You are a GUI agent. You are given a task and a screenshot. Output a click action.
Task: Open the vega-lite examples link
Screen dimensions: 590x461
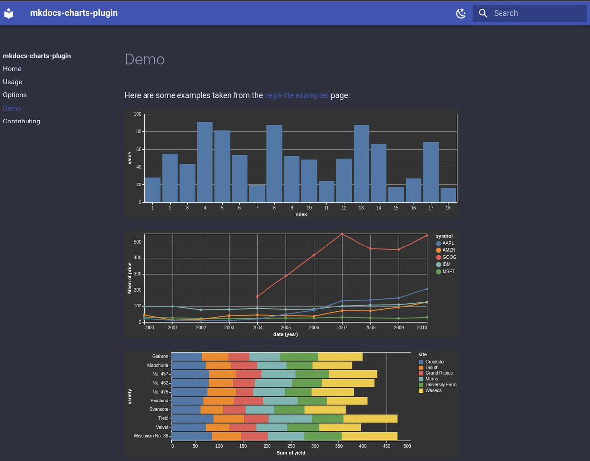296,95
